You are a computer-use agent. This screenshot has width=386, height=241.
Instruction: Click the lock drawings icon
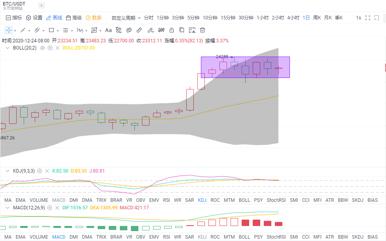pos(172,30)
